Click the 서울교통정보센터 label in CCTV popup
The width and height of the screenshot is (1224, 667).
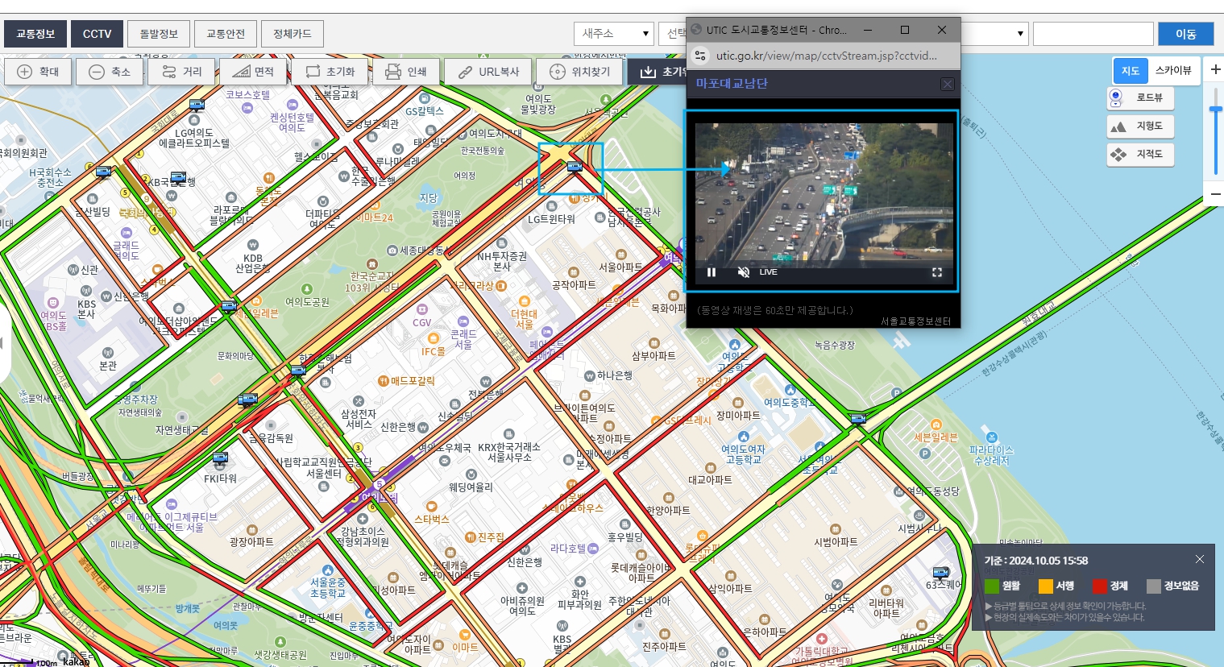click(915, 321)
